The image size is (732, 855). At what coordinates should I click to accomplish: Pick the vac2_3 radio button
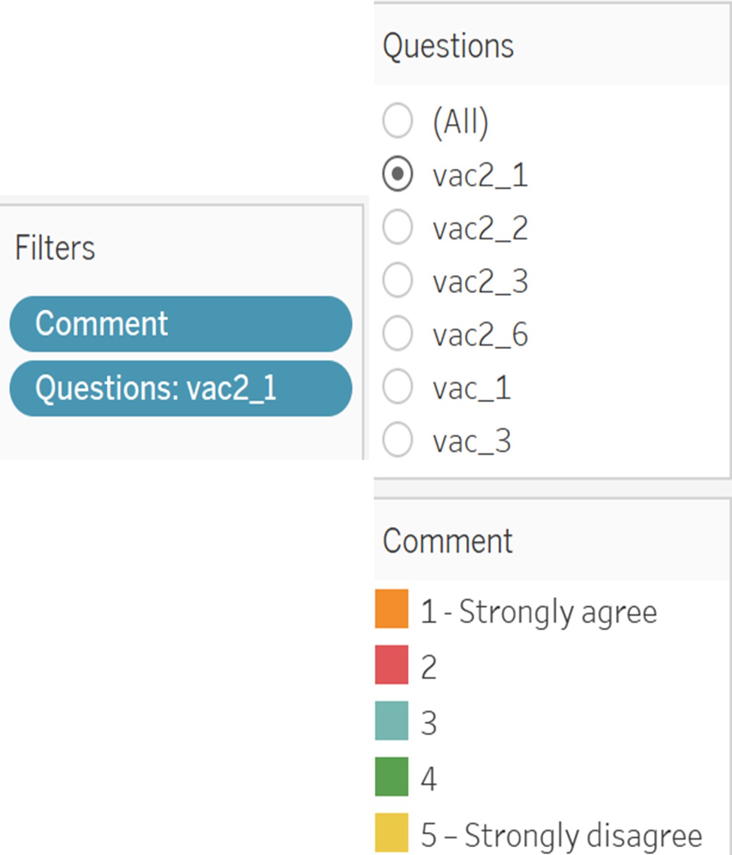398,281
